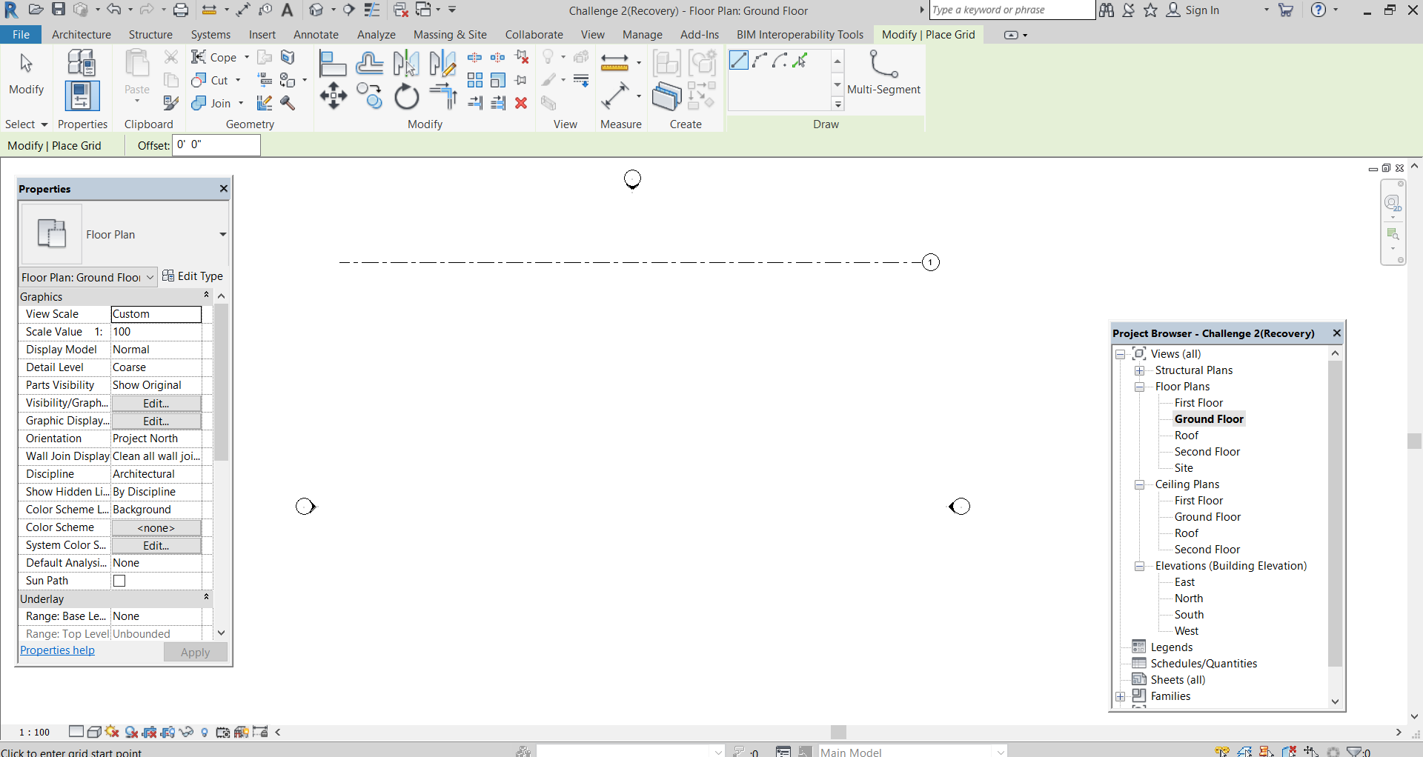Switch to the Annotate tab

click(316, 35)
